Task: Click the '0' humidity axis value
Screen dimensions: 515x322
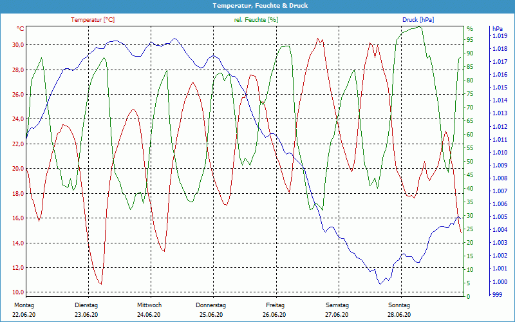Action: 469,297
